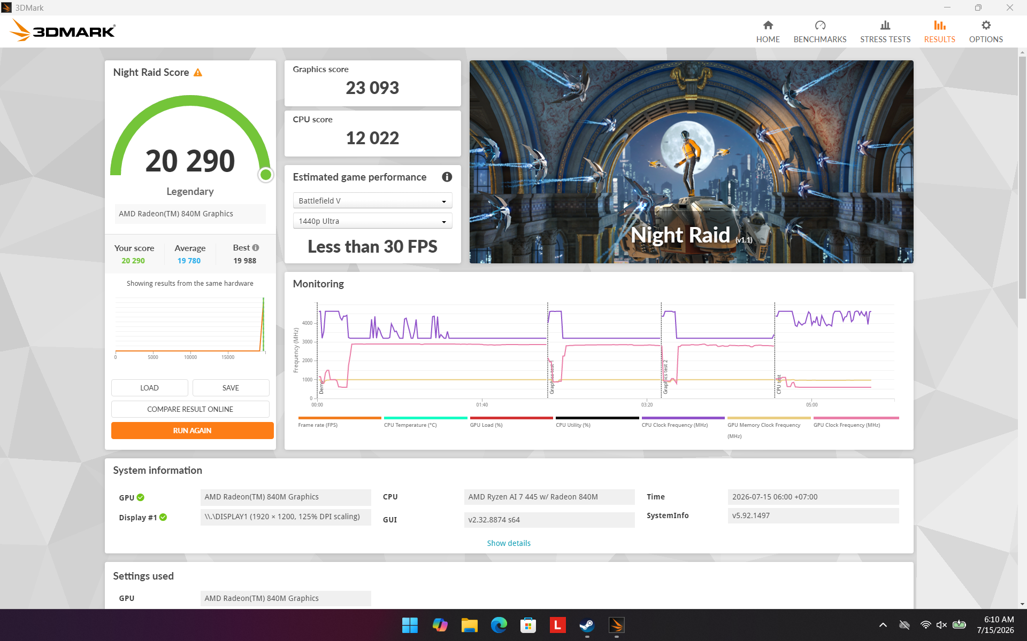Open Microsoft Edge from taskbar

(x=499, y=625)
